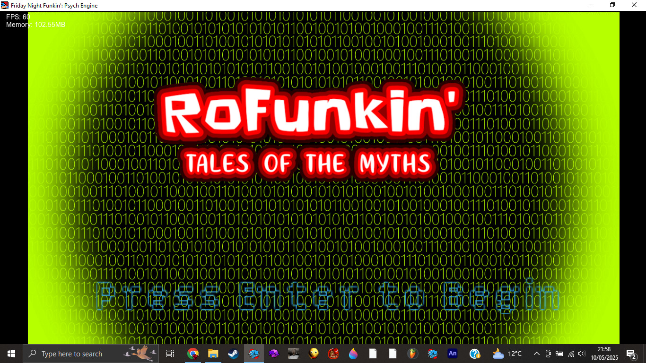Image resolution: width=646 pixels, height=363 pixels.
Task: Launch Google Chrome from the taskbar
Action: pyautogui.click(x=192, y=354)
